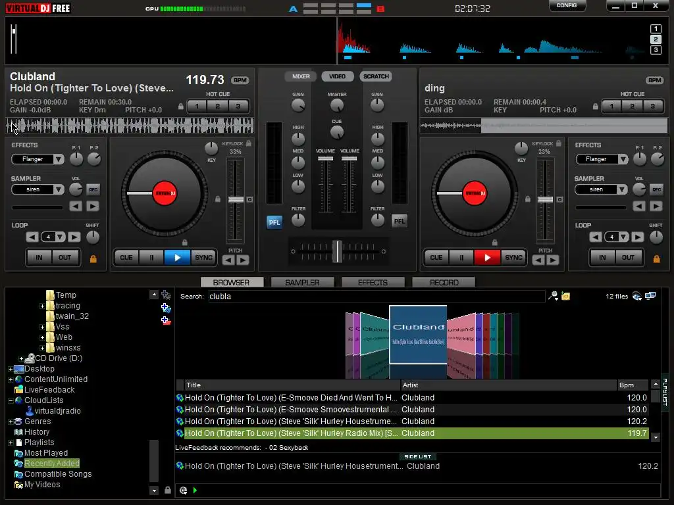Click the right sampler play arrow
The width and height of the screenshot is (674, 505).
(x=656, y=206)
